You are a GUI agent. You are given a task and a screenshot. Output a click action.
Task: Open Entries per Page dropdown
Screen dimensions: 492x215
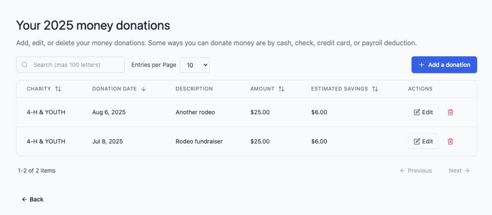click(195, 65)
